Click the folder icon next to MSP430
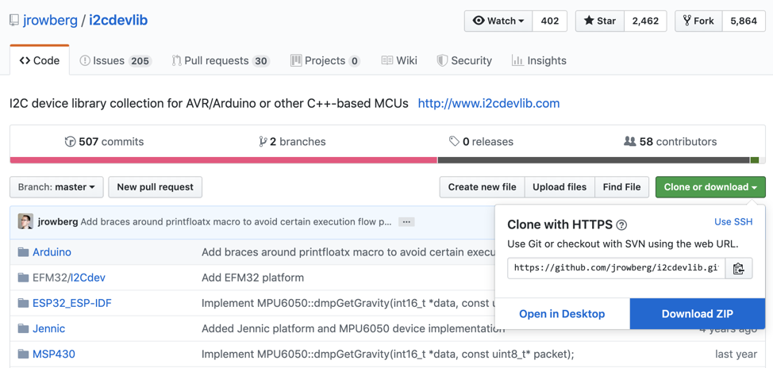Viewport: 773px width, 368px height. click(x=23, y=355)
